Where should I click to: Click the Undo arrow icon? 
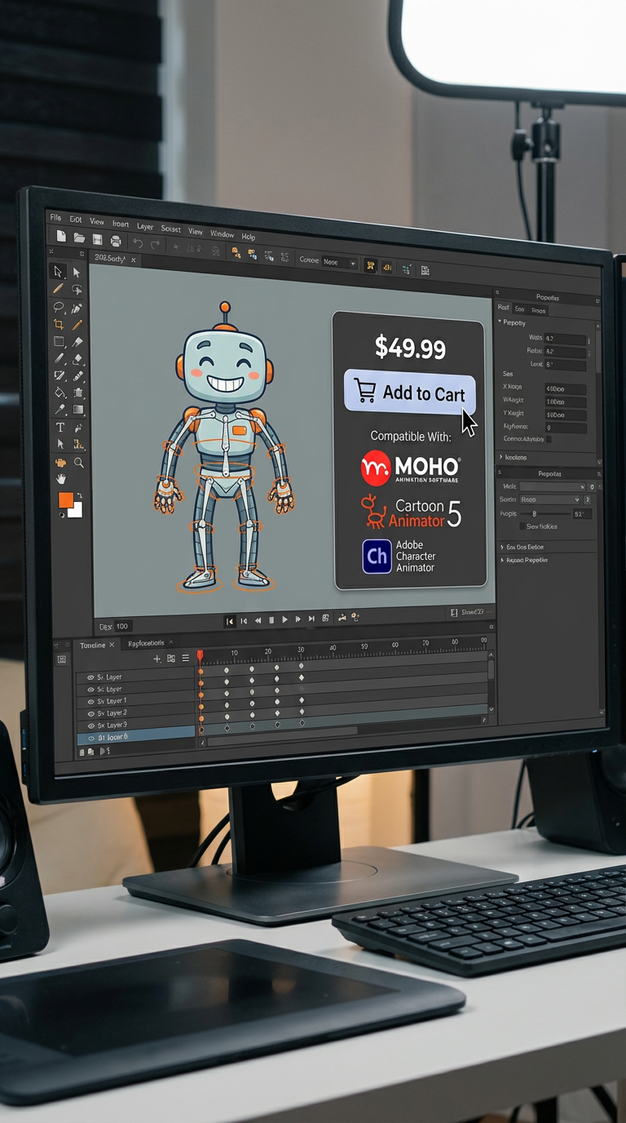click(x=138, y=242)
